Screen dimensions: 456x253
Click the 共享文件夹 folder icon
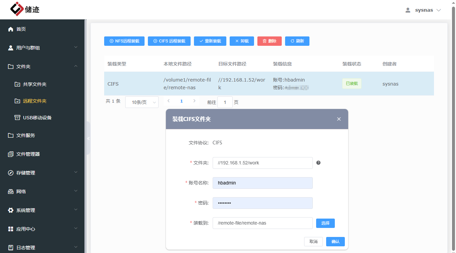(x=17, y=84)
